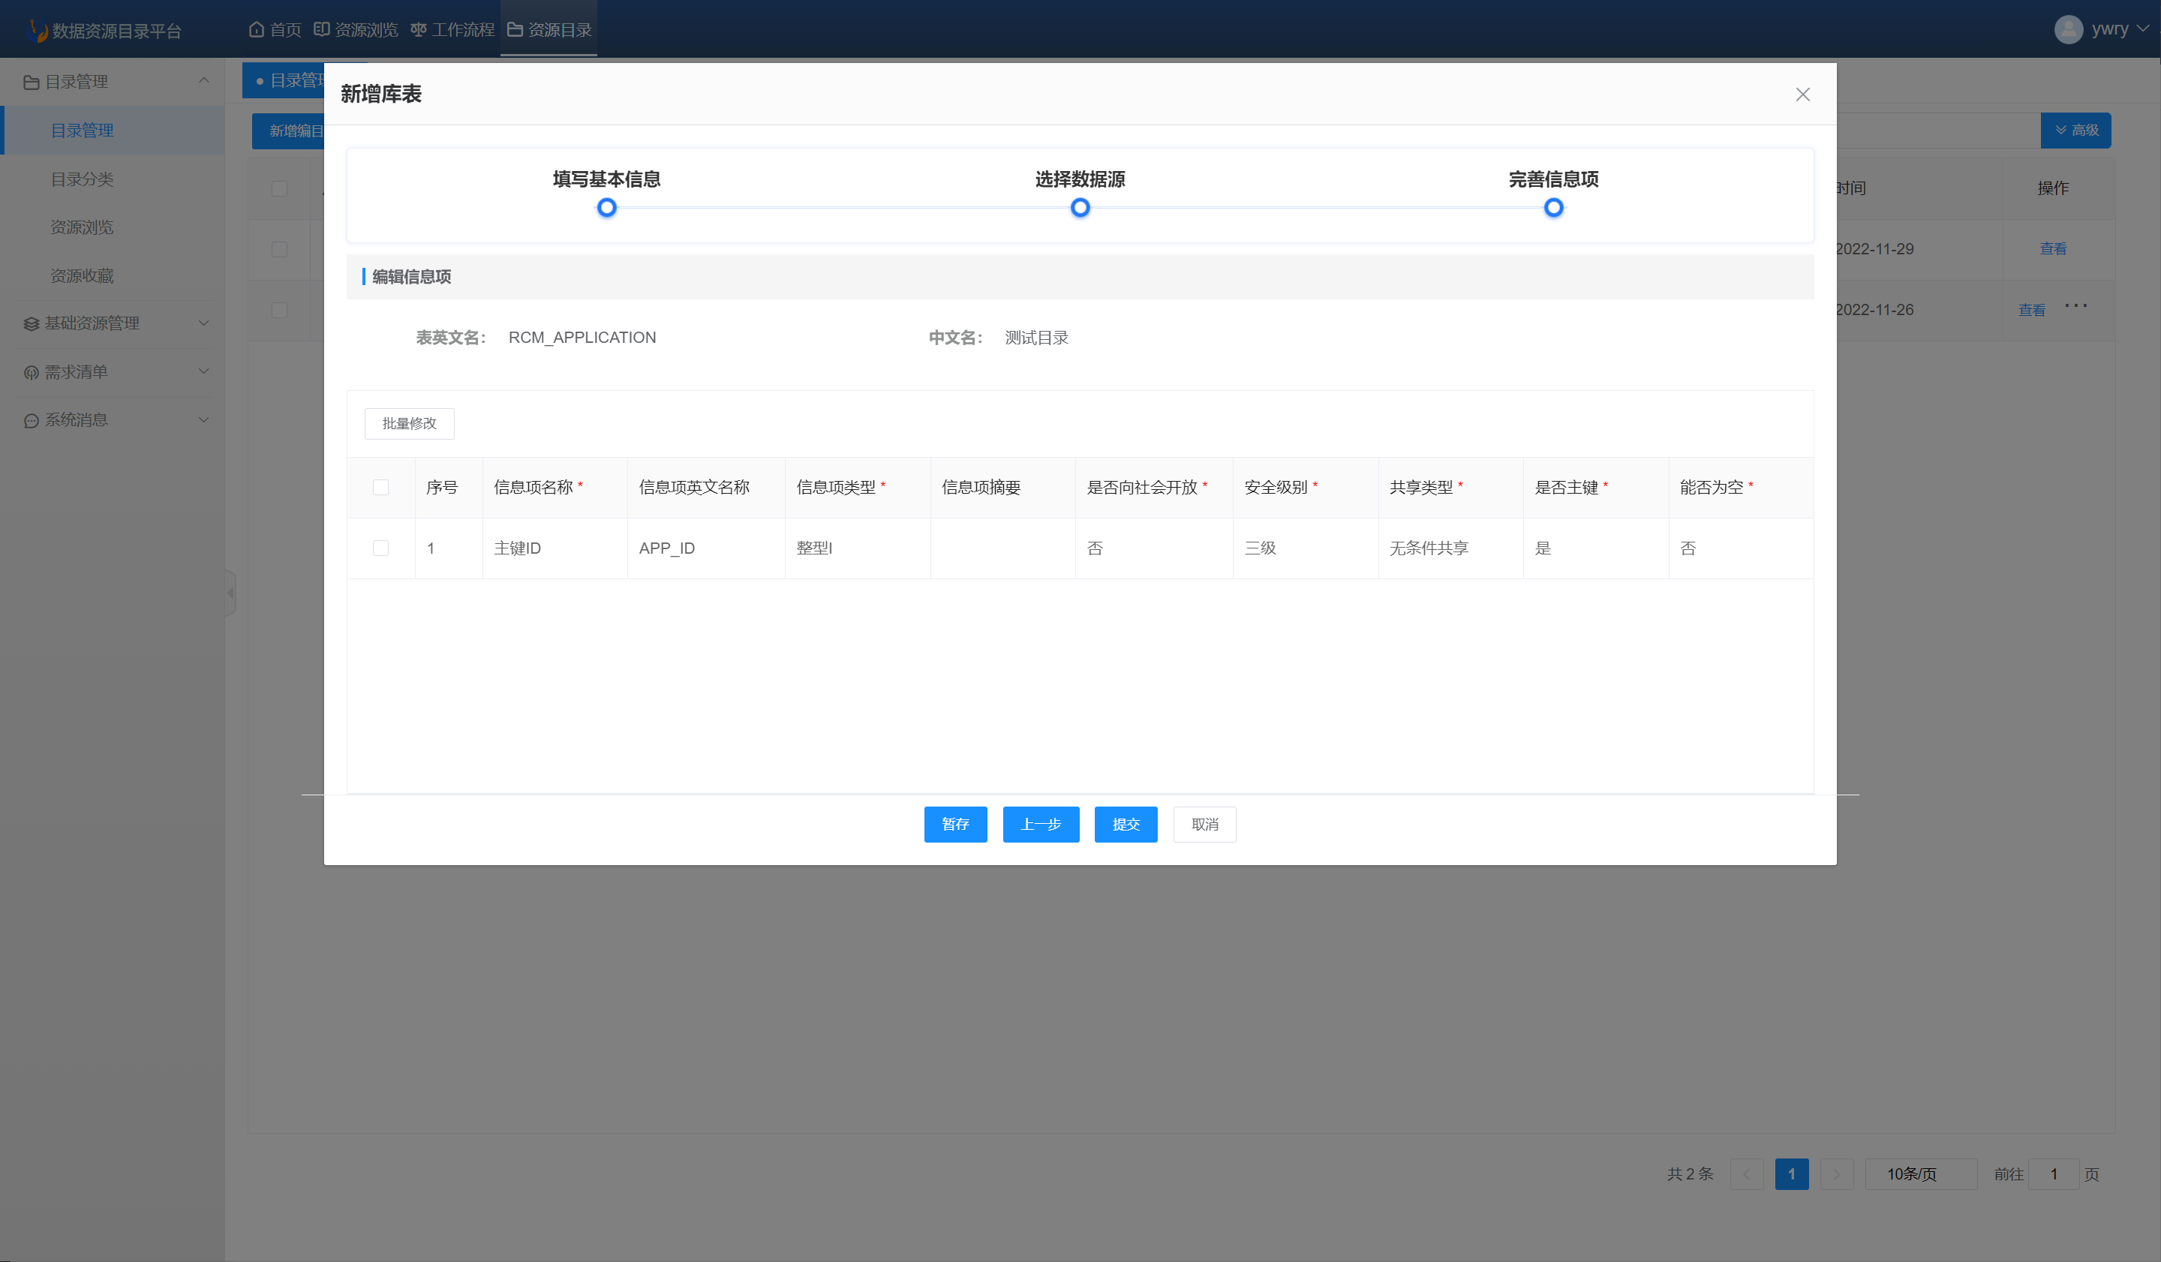
Task: Check the 主键ID row checkbox
Action: (x=380, y=548)
